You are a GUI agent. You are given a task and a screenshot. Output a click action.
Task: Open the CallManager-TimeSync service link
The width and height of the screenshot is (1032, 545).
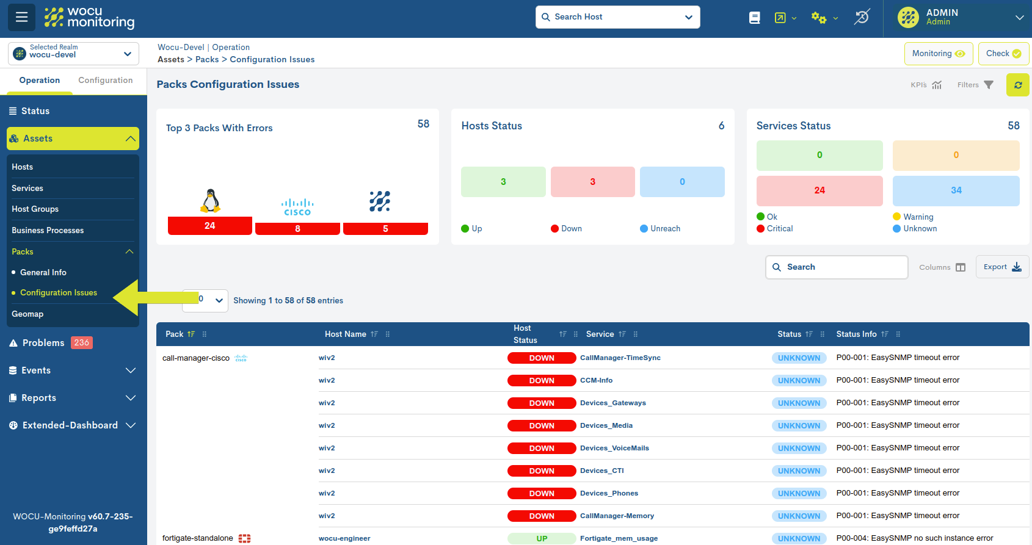coord(620,358)
